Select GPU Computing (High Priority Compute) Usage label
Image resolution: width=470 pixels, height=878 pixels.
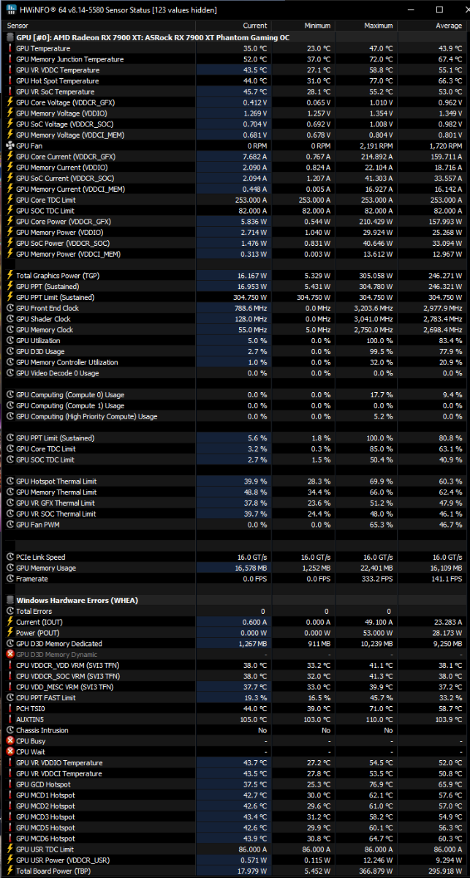pos(86,416)
